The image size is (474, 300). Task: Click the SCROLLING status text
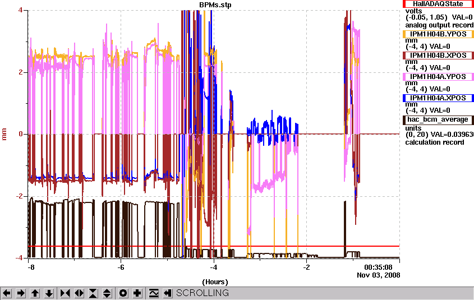tap(203, 293)
